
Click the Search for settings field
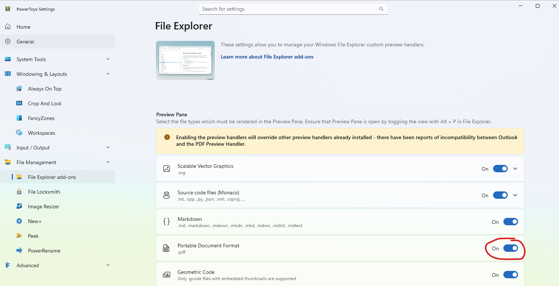[x=293, y=9]
